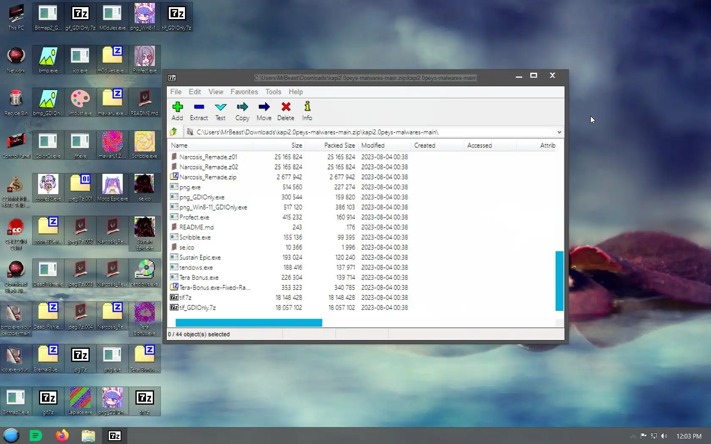The width and height of the screenshot is (711, 444).
Task: Click the vertical scrollbar thumb in file list
Action: (x=559, y=281)
